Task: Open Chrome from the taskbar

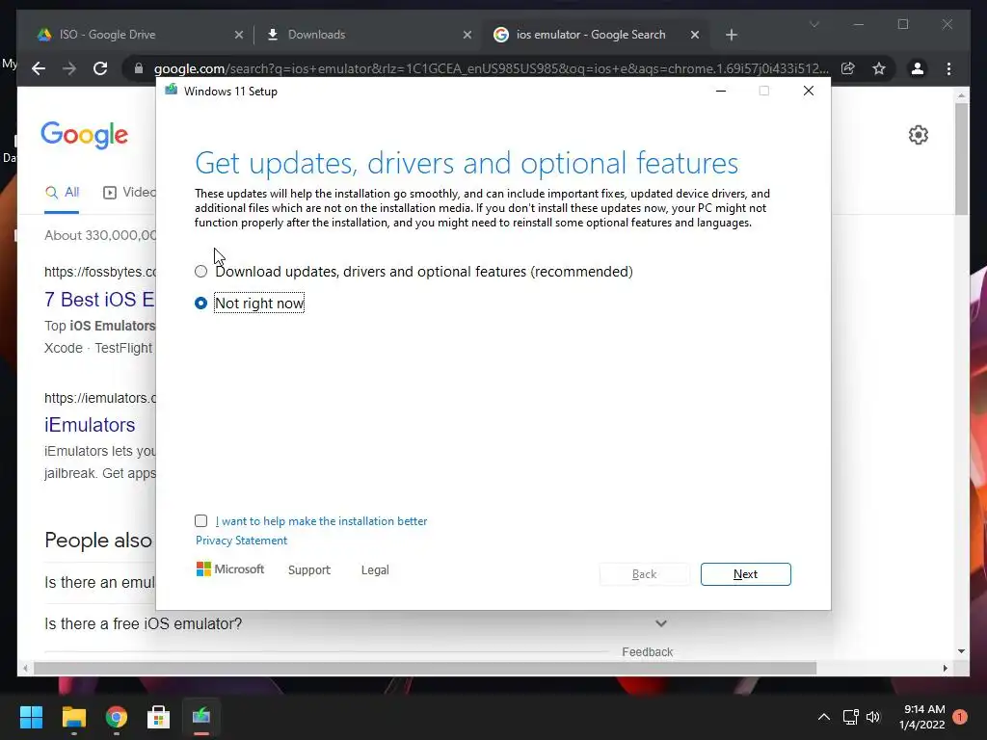Action: click(x=117, y=717)
